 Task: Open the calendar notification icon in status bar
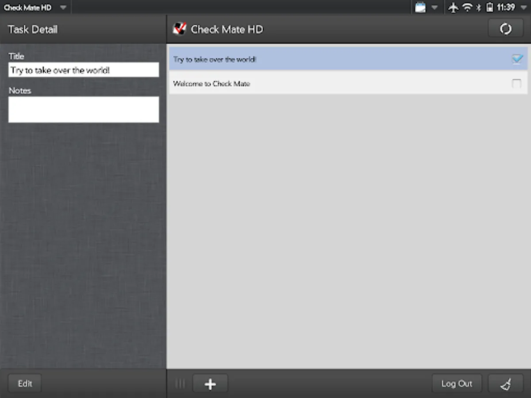[420, 7]
